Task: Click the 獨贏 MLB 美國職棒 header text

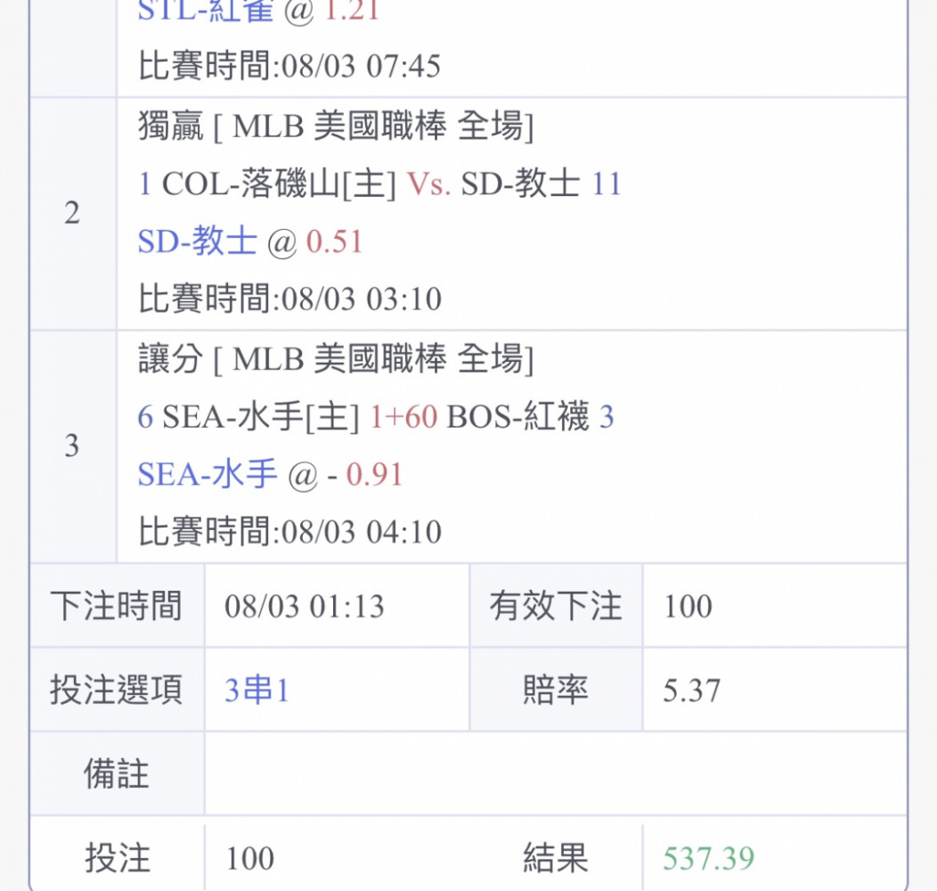Action: click(336, 127)
